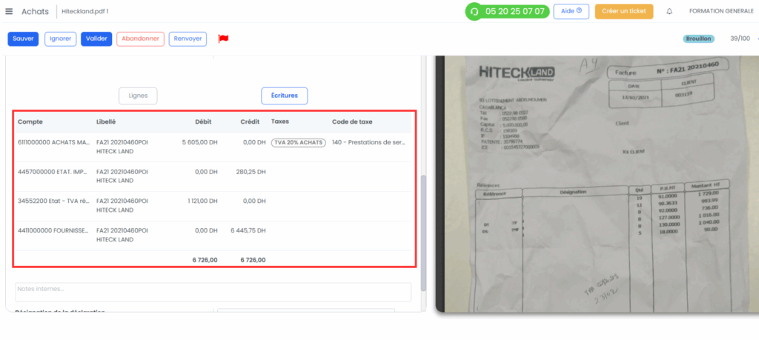Click the Notes internes input field
The height and width of the screenshot is (340, 759).
tap(213, 292)
